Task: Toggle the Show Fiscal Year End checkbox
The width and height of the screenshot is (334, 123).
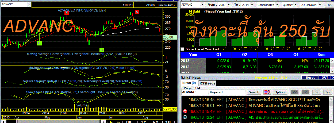Action: click(182, 49)
